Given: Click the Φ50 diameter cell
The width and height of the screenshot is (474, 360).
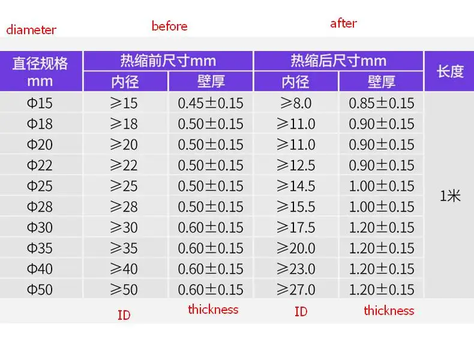Looking at the screenshot, I should point(40,290).
